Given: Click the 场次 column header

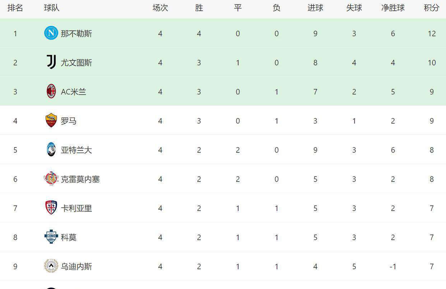Looking at the screenshot, I should coord(160,8).
